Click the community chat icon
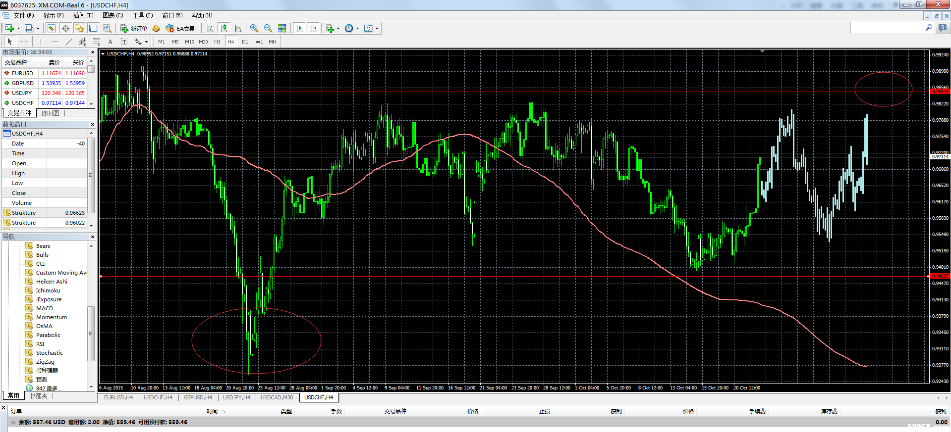Image resolution: width=951 pixels, height=432 pixels. click(943, 28)
